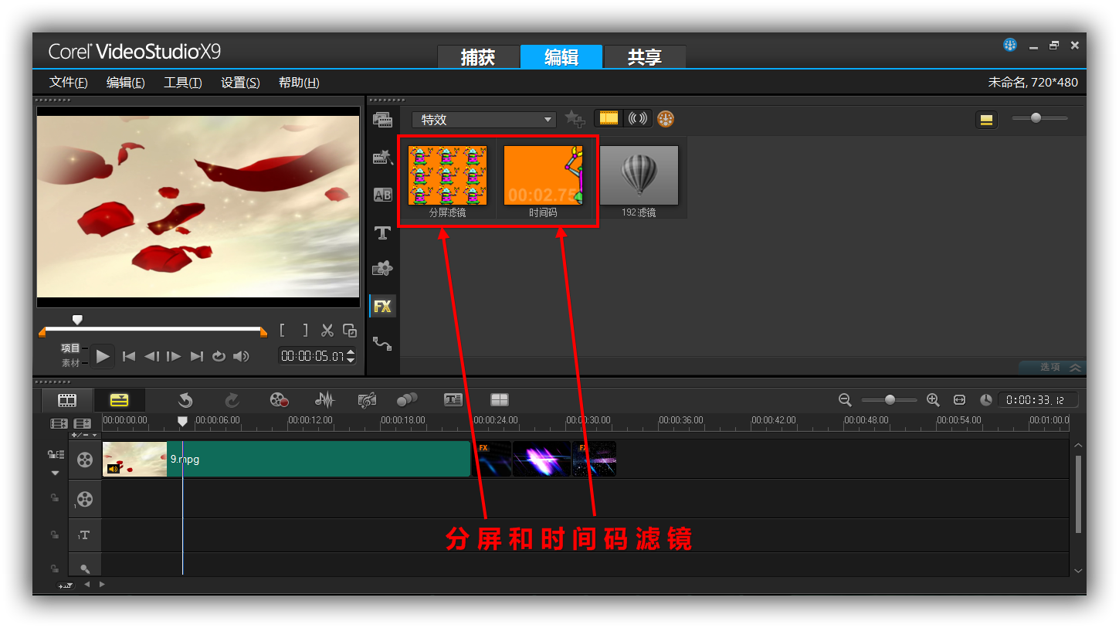Image resolution: width=1119 pixels, height=628 pixels.
Task: Click the scissors split clip icon
Action: [327, 331]
